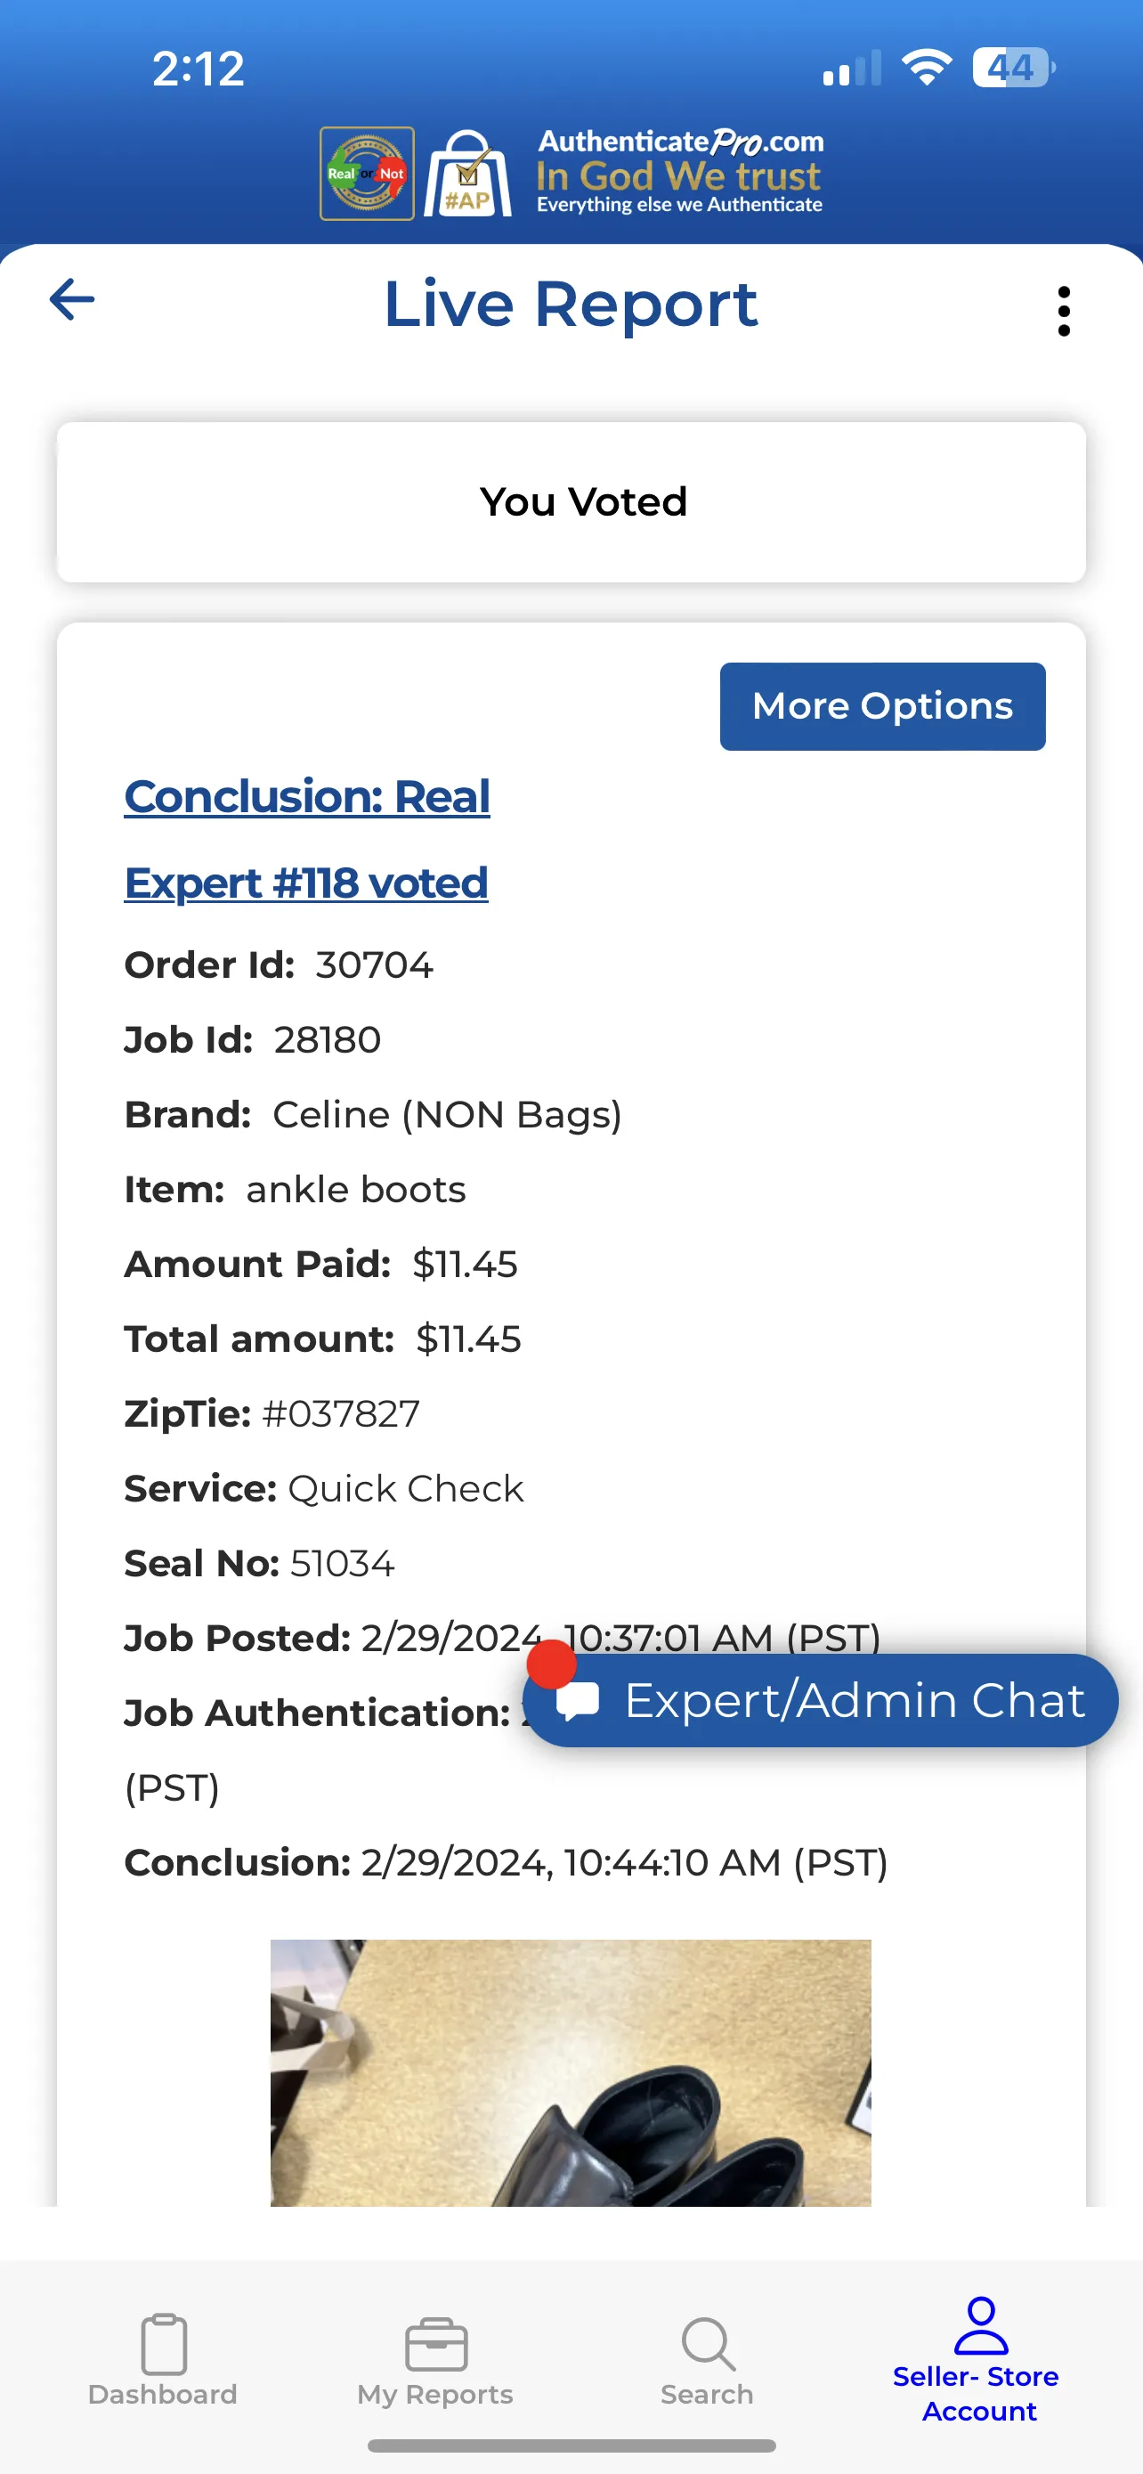1143x2474 pixels.
Task: Tap the Live Report heading
Action: pyautogui.click(x=571, y=305)
